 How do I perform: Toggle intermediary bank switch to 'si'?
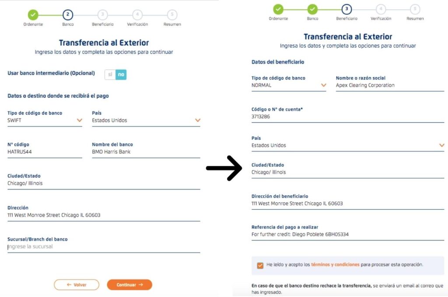110,74
